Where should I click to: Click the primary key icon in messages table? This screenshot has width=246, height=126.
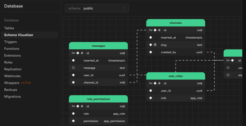pos(73,53)
